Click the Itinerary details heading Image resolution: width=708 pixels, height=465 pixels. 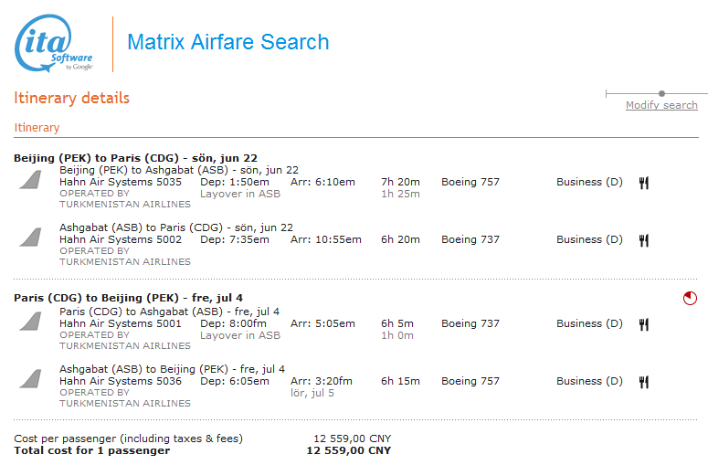tap(71, 98)
